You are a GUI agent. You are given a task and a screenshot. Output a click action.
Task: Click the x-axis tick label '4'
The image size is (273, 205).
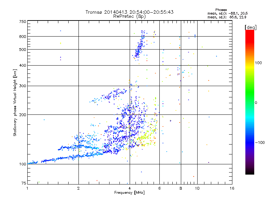tap(130, 188)
